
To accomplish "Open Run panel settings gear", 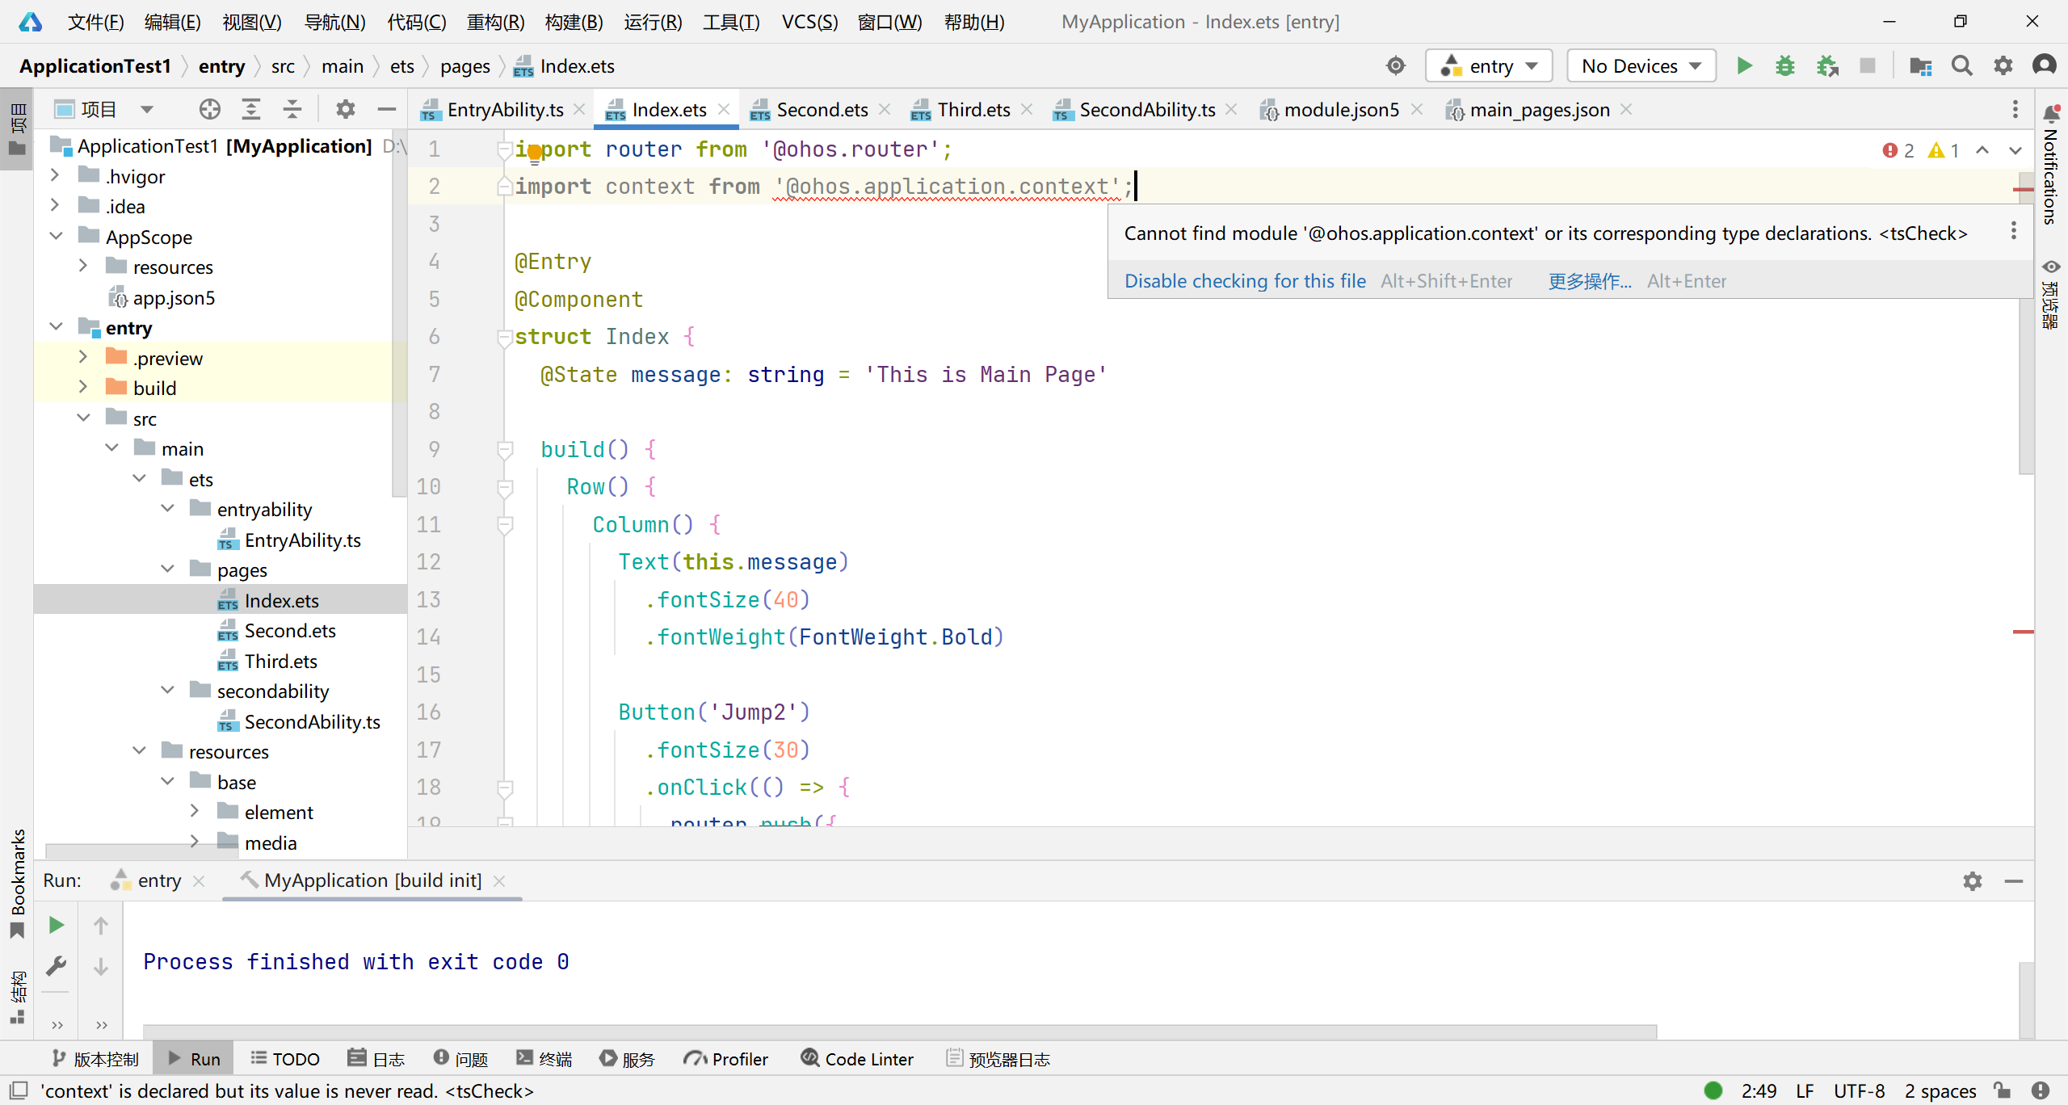I will [x=1972, y=880].
